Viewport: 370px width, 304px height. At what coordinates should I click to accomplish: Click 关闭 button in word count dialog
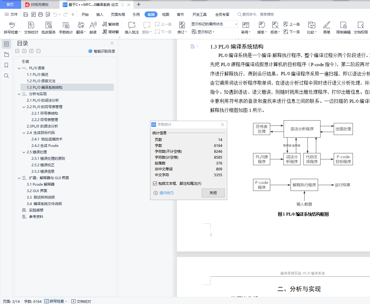tap(213, 193)
